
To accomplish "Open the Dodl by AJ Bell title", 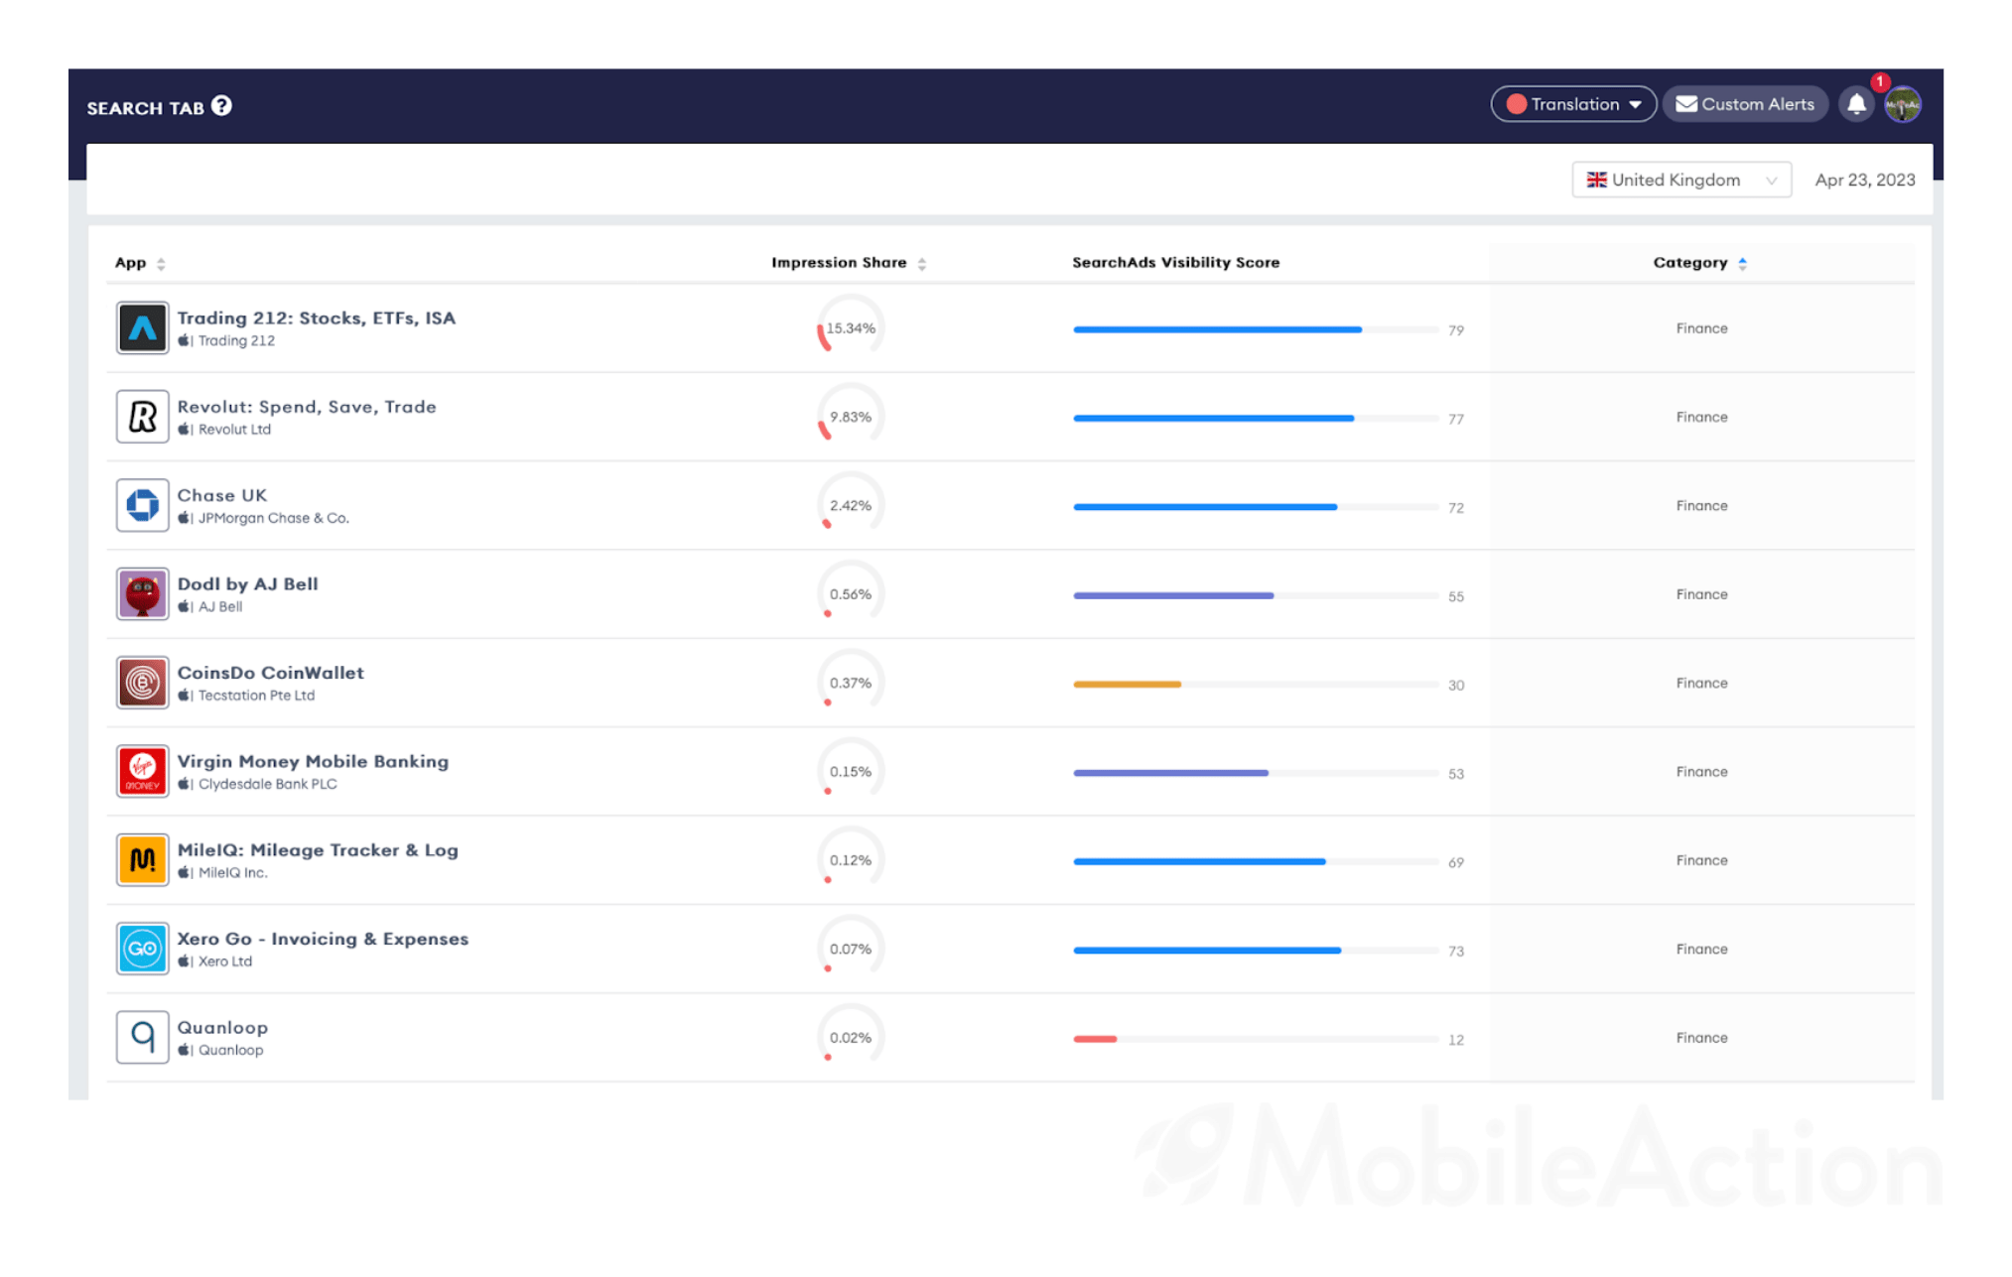I will [x=247, y=584].
